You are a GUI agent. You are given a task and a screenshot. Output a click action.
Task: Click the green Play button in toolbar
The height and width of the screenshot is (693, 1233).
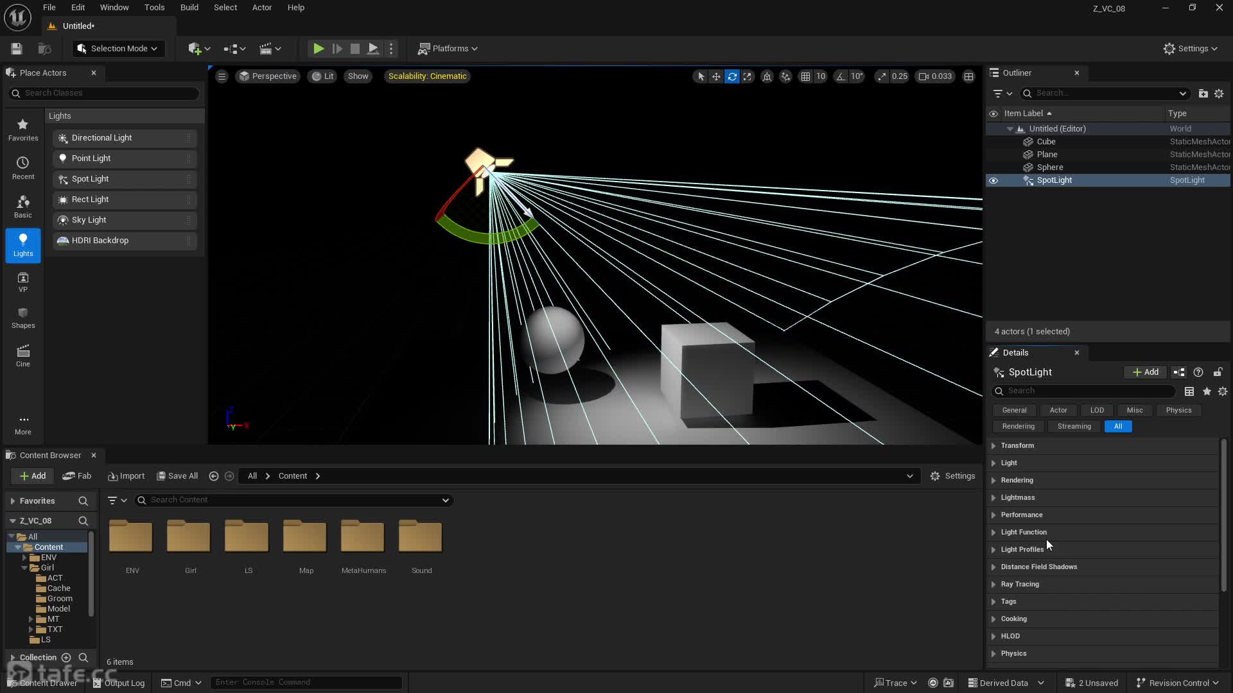point(318,49)
